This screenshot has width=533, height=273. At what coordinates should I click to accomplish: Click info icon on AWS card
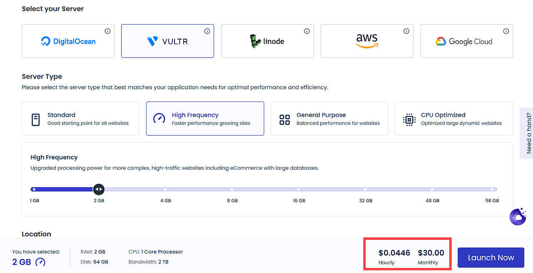pyautogui.click(x=406, y=31)
